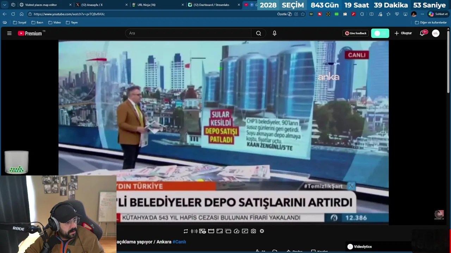Take a video screenshot with camera icon
451x253 pixels.
[x=253, y=231]
